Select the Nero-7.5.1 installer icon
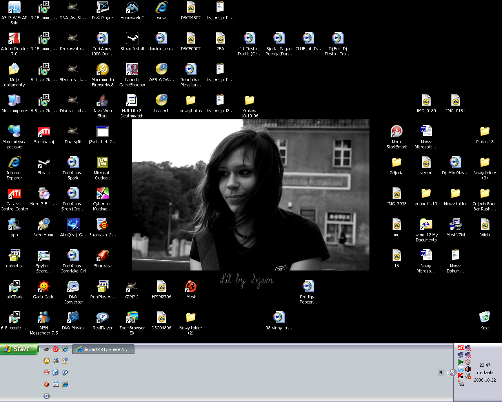The width and height of the screenshot is (502, 402). [44, 196]
